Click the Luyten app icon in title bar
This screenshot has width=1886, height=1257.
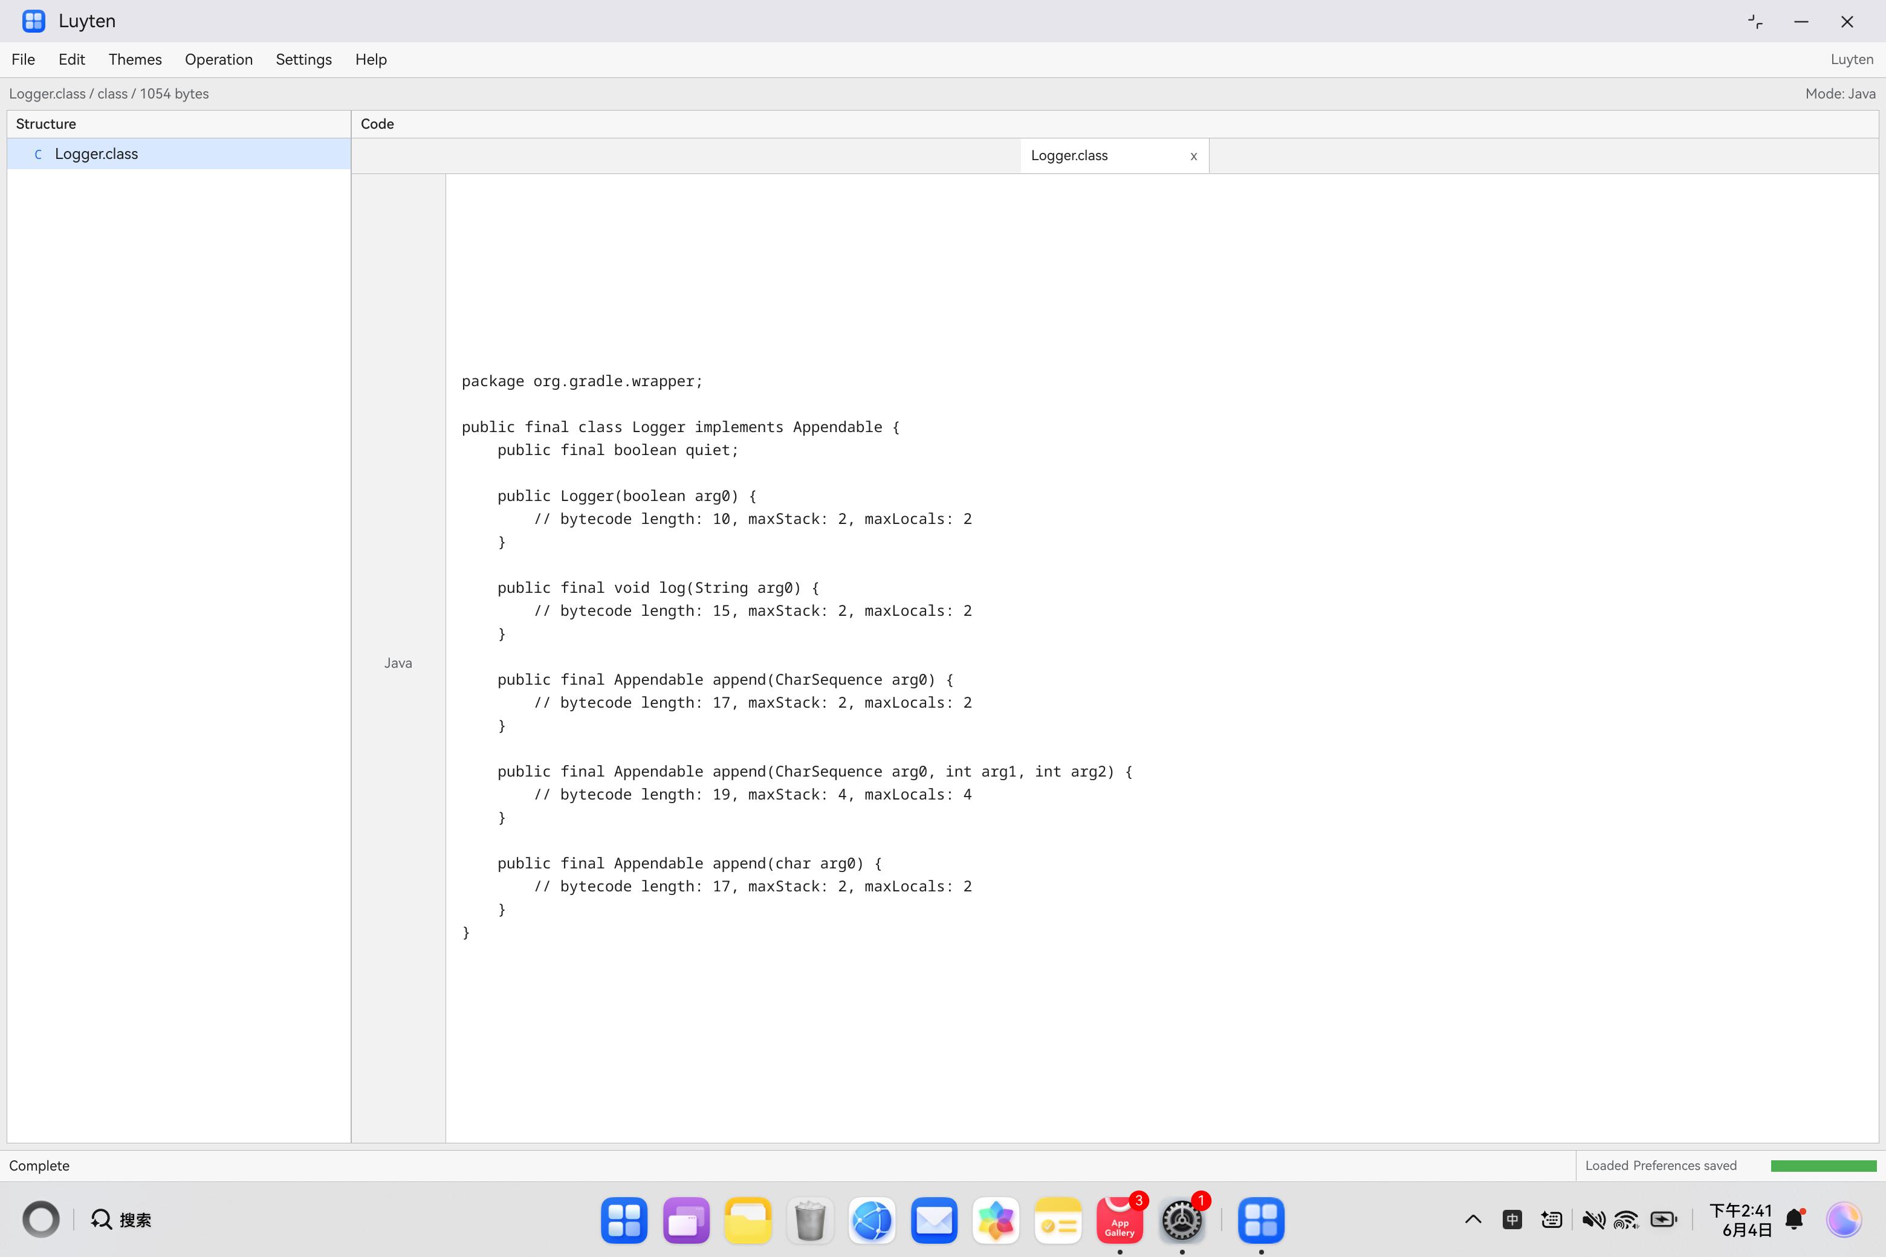pos(33,21)
